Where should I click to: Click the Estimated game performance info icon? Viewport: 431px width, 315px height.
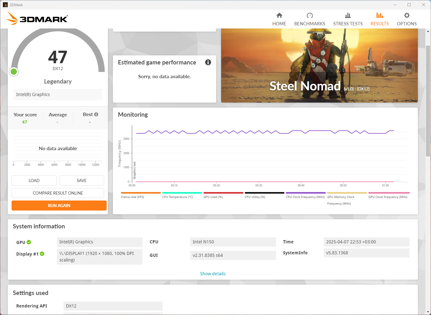pos(208,62)
